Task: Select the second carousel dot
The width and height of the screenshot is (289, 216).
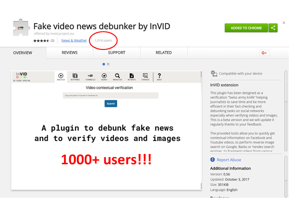Action: pyautogui.click(x=108, y=64)
